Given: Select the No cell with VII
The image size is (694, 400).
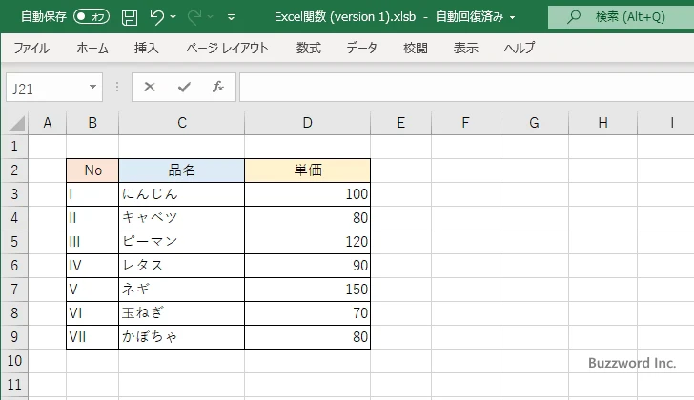Looking at the screenshot, I should 92,337.
